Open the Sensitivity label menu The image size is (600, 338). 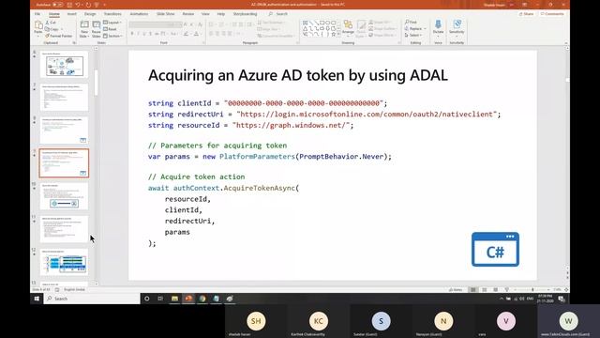[457, 27]
